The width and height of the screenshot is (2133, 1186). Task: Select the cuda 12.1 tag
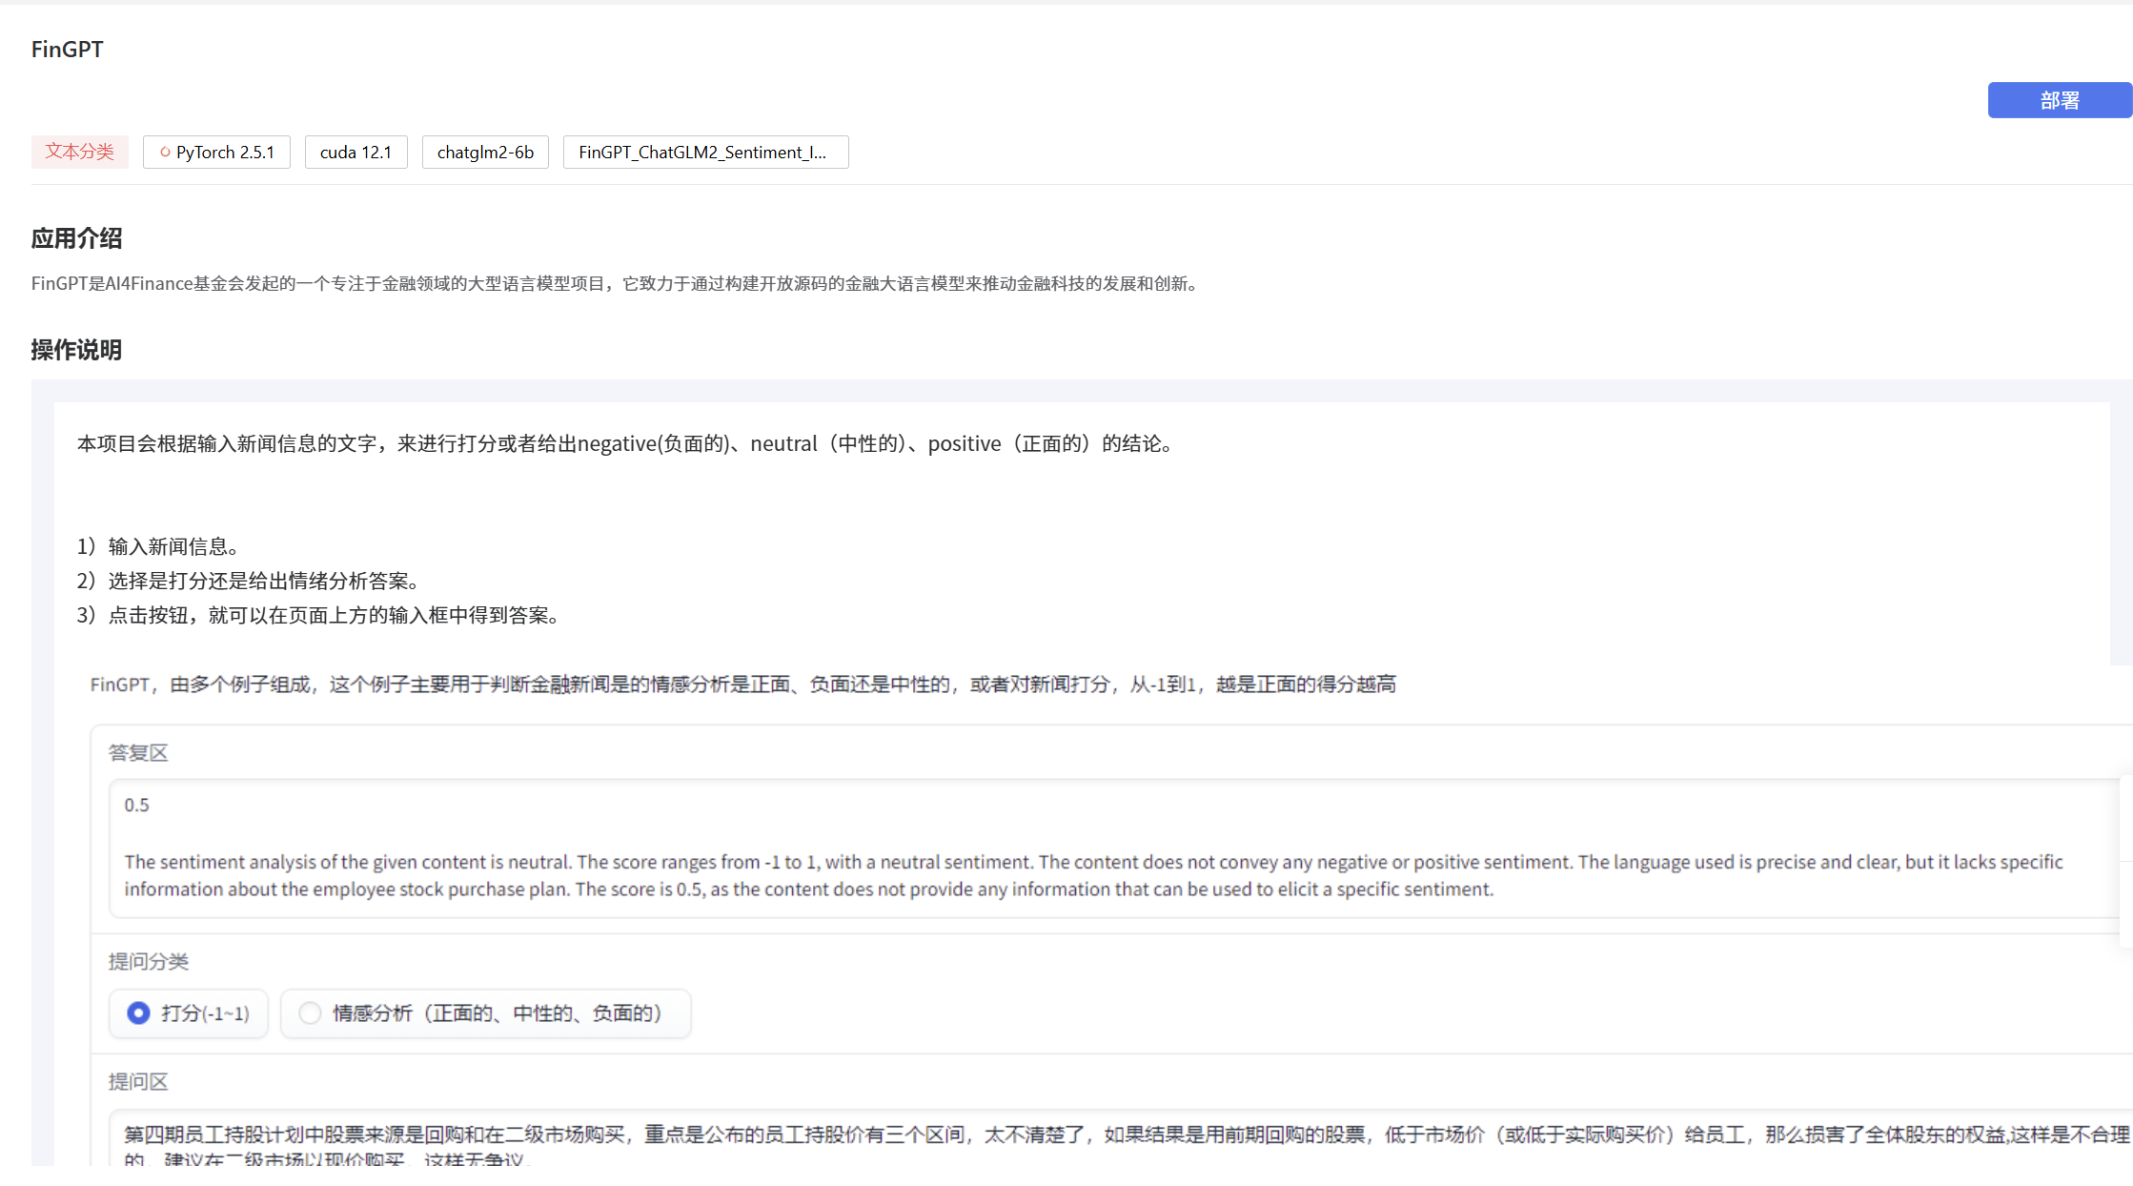click(x=355, y=153)
